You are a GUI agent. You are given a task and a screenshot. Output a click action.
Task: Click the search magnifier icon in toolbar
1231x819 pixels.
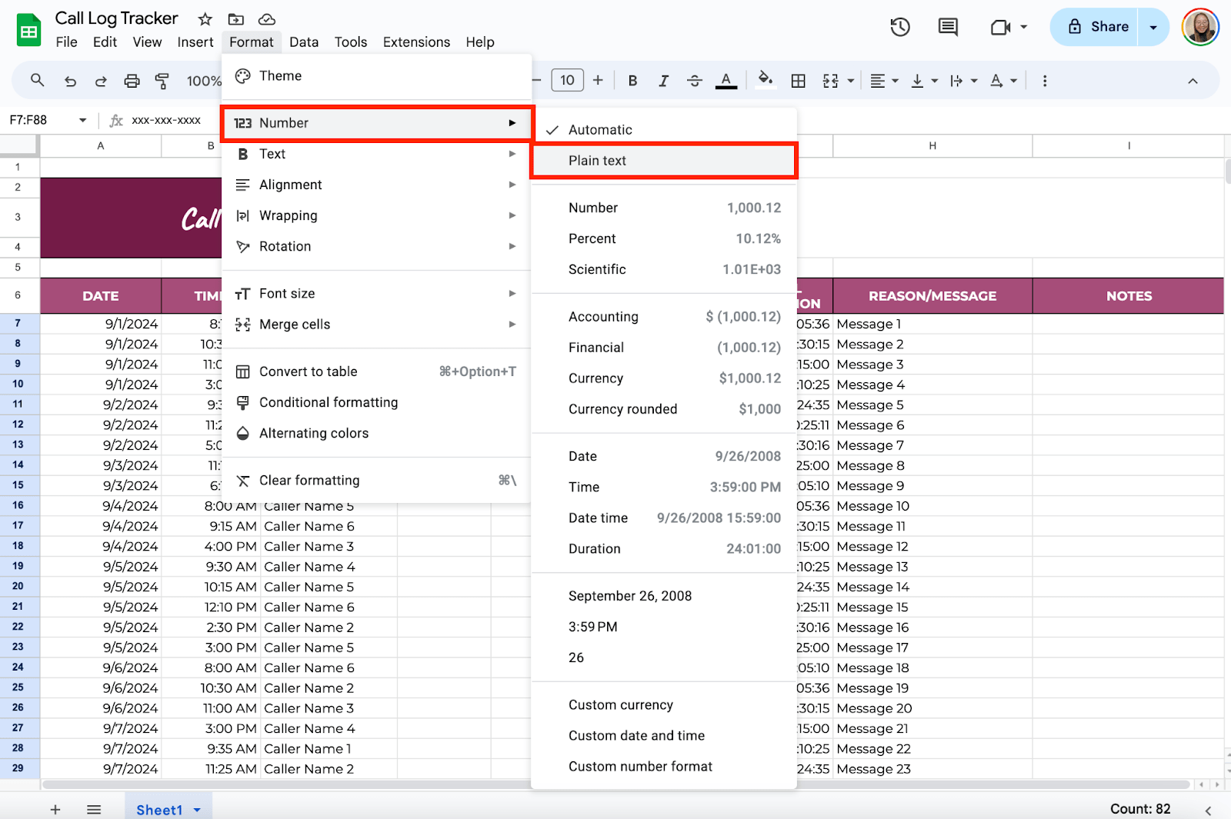37,80
